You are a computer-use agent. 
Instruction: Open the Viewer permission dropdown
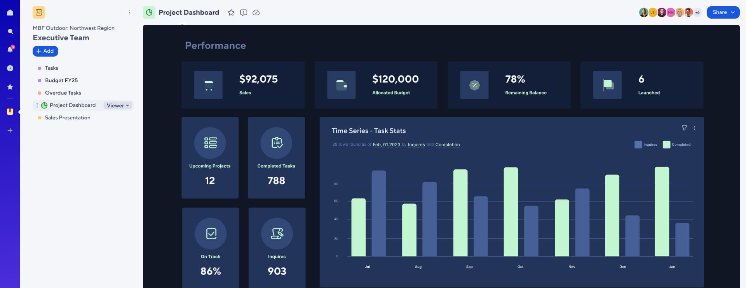click(x=118, y=105)
